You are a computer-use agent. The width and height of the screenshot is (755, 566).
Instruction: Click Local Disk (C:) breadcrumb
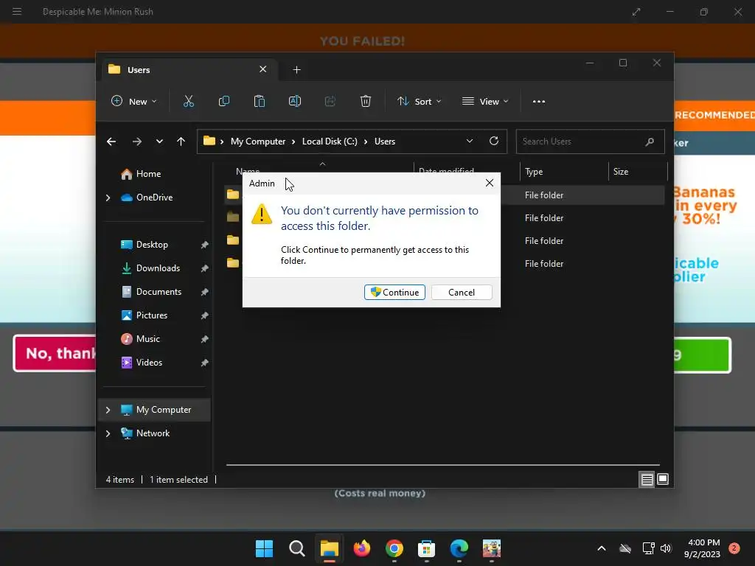click(330, 141)
